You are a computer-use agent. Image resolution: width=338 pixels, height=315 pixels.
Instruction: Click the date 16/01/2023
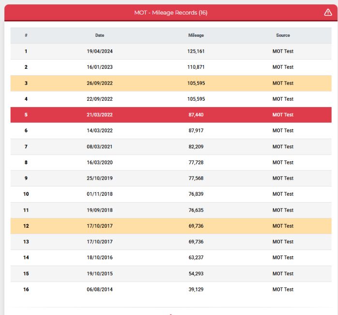coord(100,67)
